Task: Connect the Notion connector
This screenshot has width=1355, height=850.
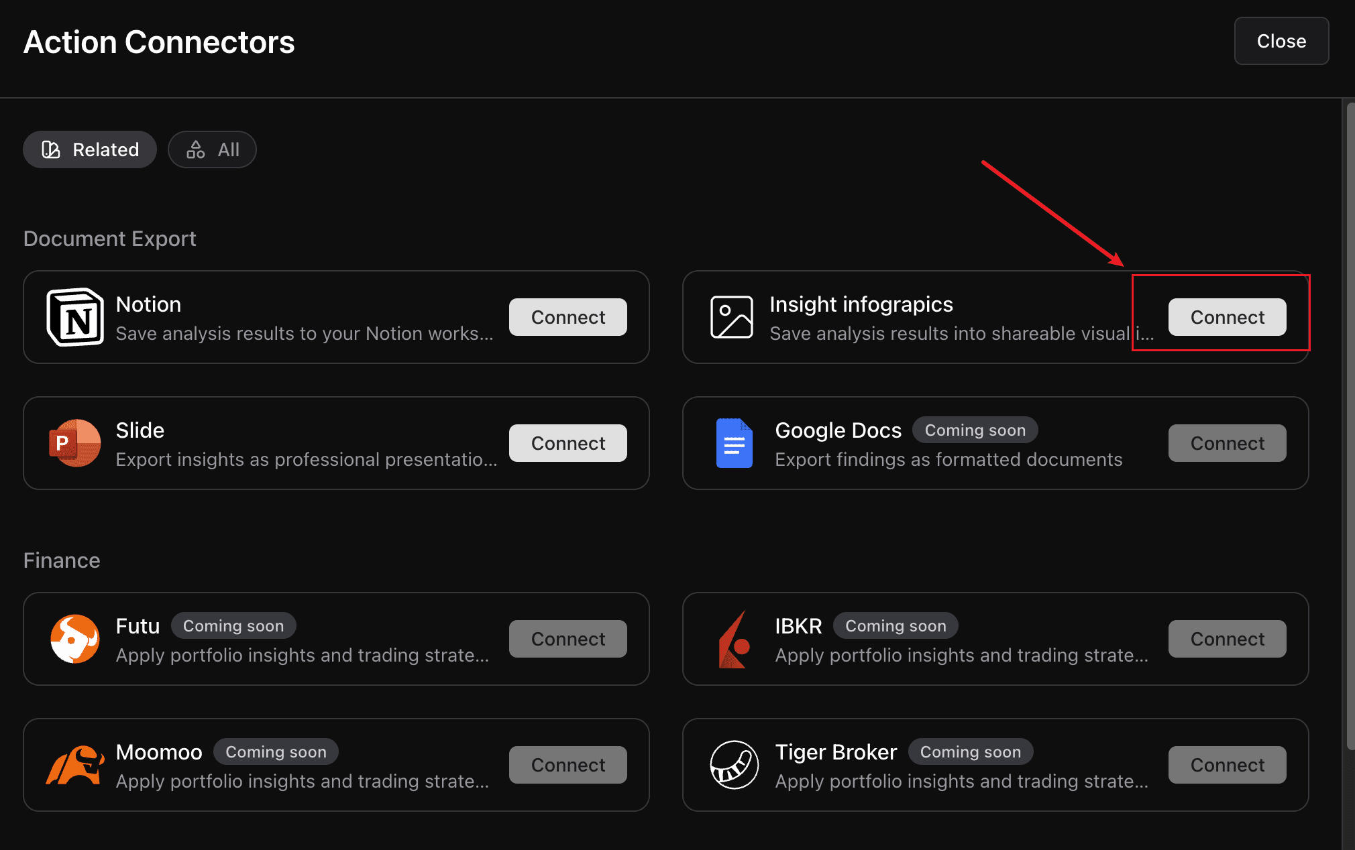Action: [x=567, y=317]
